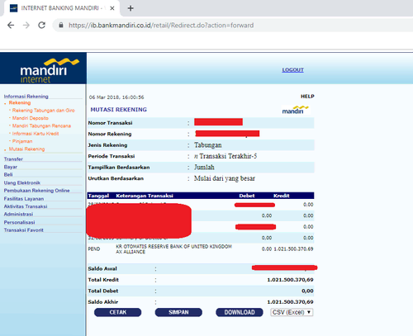Click value Mulai dari yang besar

[225, 178]
